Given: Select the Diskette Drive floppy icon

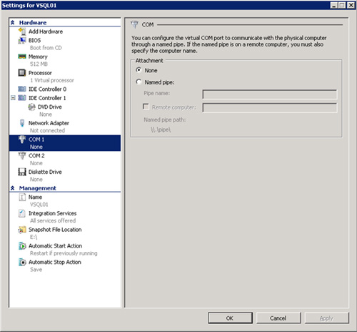Looking at the screenshot, I should point(22,172).
